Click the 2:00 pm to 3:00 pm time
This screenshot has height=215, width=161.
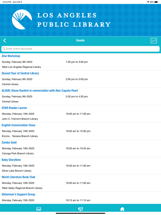77,79
